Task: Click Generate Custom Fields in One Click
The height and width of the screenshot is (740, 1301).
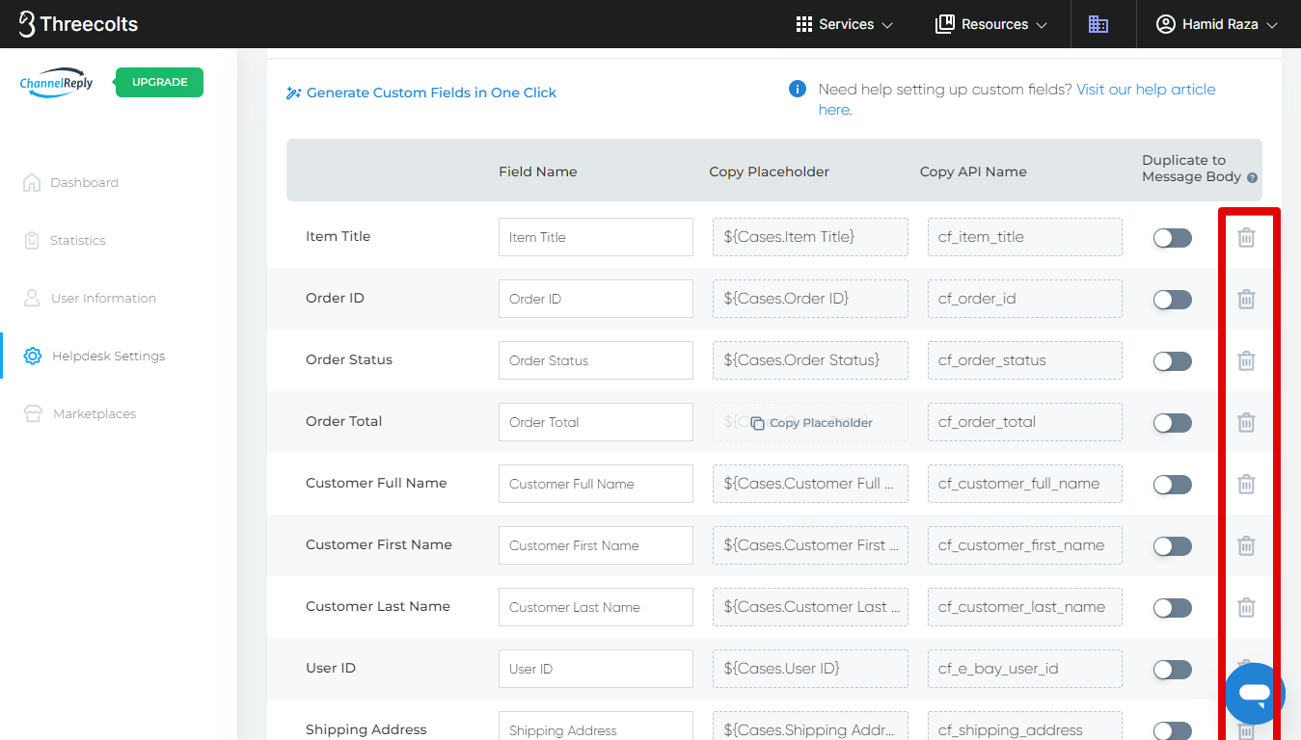Action: (x=421, y=92)
